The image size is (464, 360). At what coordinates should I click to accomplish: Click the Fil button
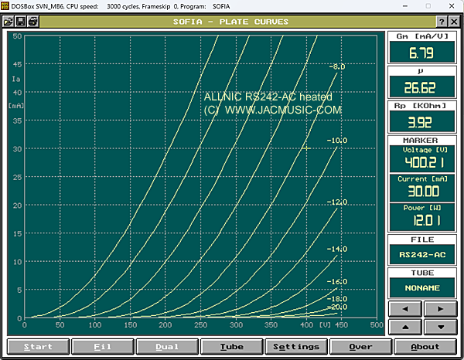103,347
